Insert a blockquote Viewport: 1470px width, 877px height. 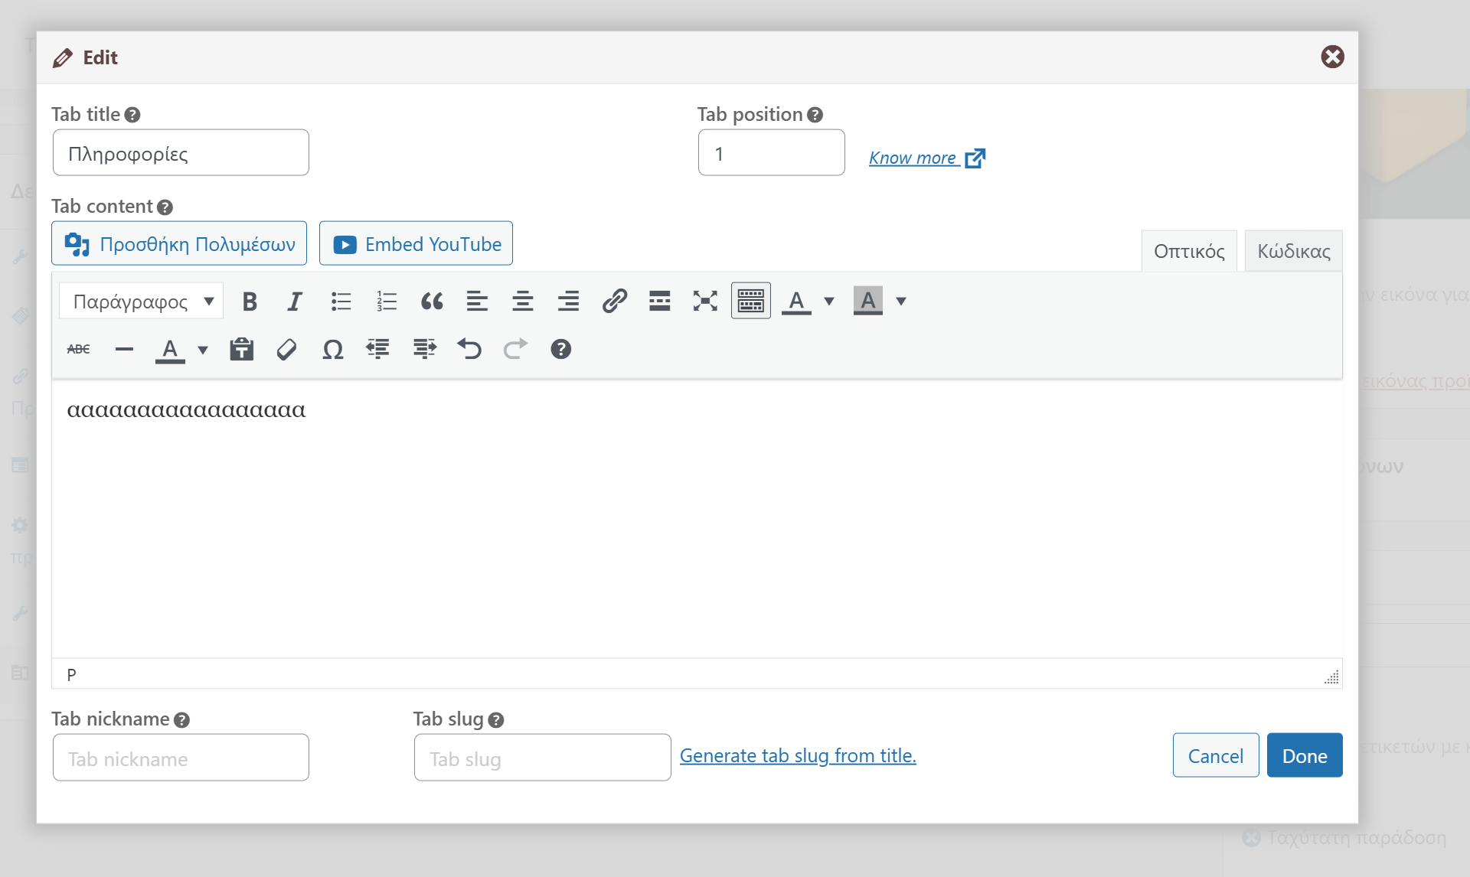[x=432, y=302]
